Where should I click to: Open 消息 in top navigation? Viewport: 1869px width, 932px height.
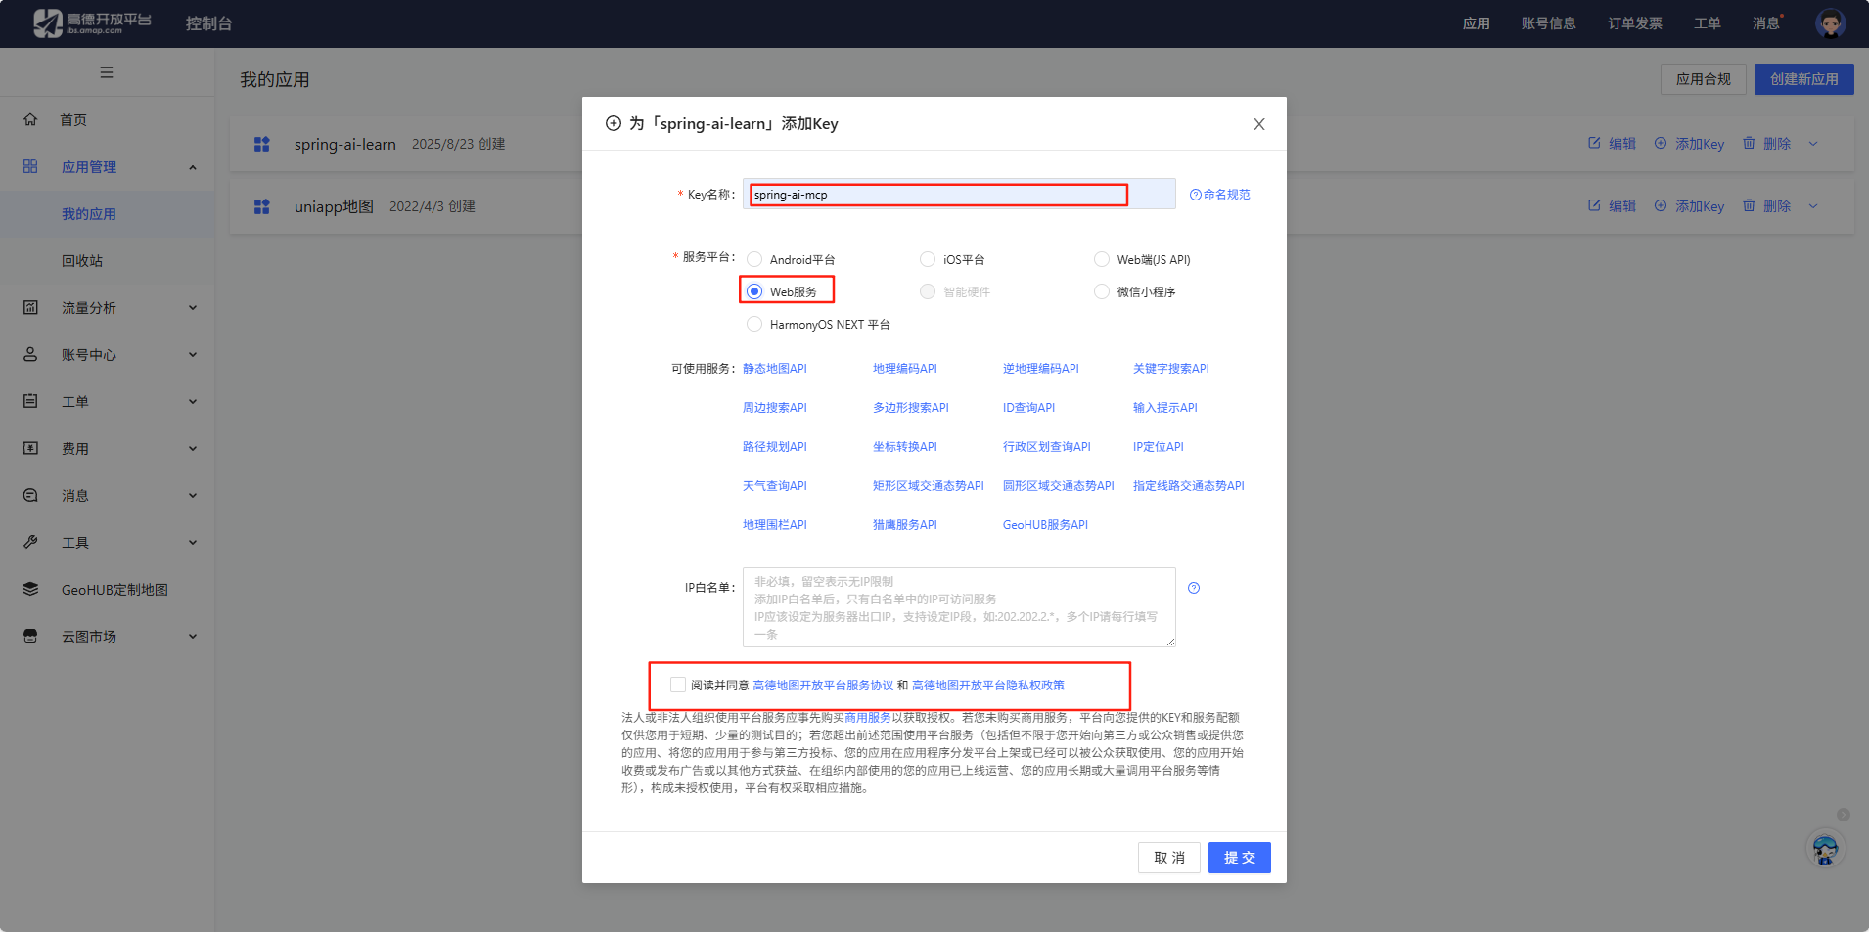tap(1766, 23)
